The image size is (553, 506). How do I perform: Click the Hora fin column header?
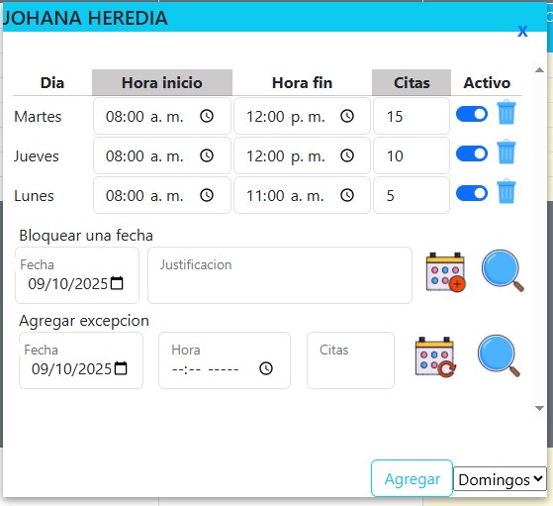tap(303, 83)
